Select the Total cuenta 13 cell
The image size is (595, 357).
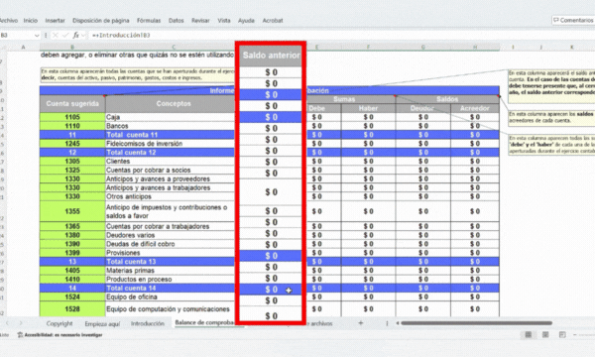[x=171, y=262]
